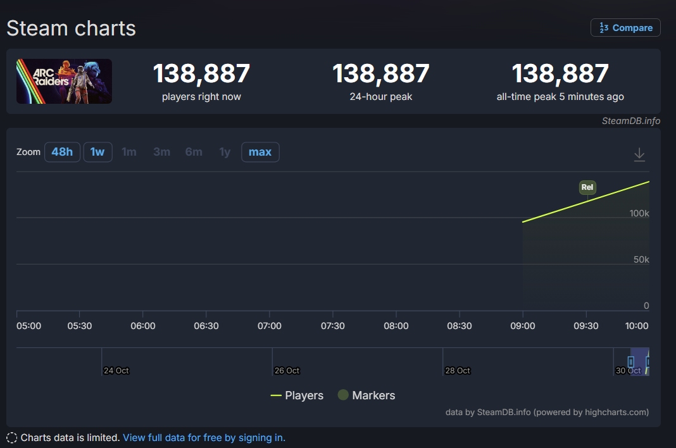Image resolution: width=676 pixels, height=448 pixels.
Task: Click the 138,887 players right now figure
Action: (201, 73)
